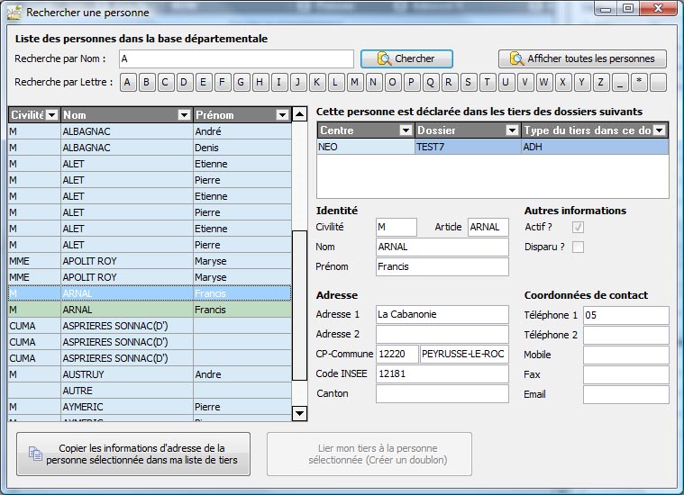The height and width of the screenshot is (495, 684).
Task: Click the copy documents icon in bottom button
Action: [x=35, y=454]
